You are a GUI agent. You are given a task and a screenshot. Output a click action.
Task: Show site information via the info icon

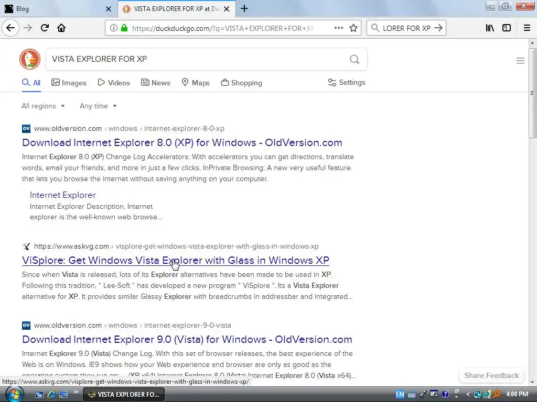(x=113, y=28)
